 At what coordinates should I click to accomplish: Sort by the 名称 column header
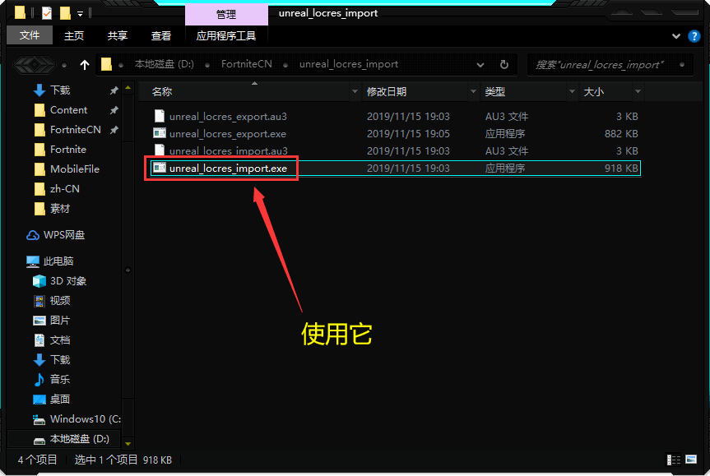tap(161, 92)
